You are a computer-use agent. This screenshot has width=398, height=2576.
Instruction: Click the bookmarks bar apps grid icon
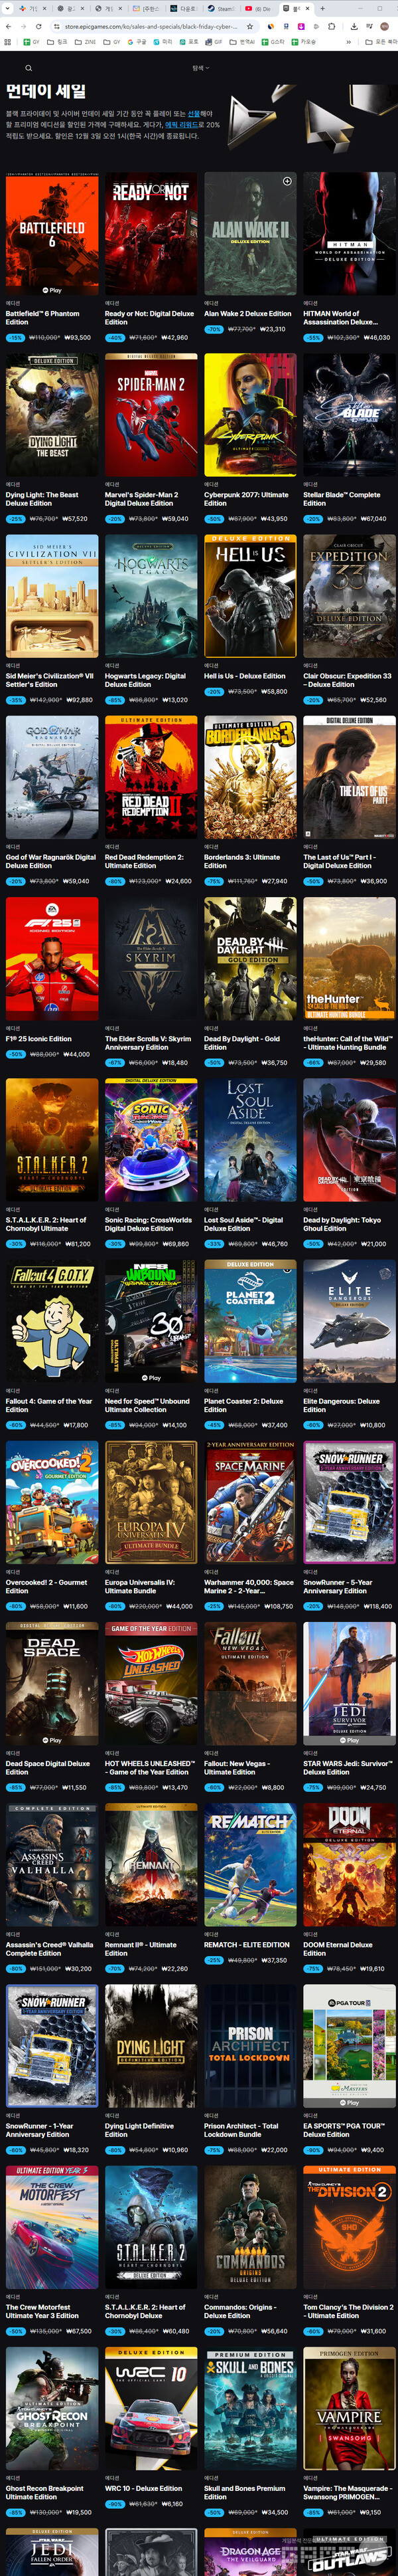(8, 42)
